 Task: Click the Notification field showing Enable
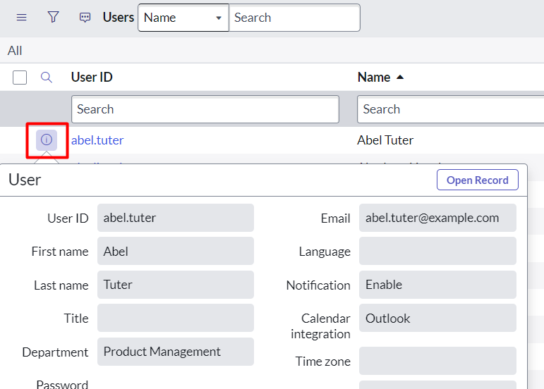pyautogui.click(x=437, y=285)
